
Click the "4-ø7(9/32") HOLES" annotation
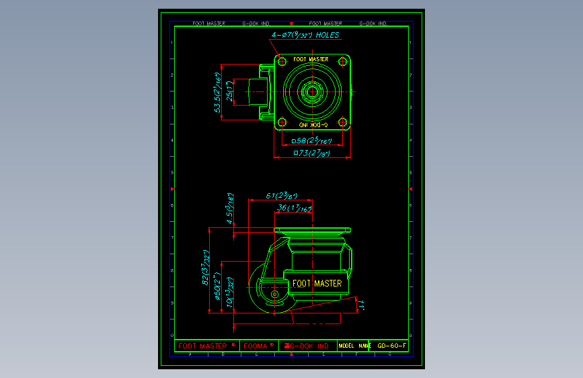coord(305,35)
